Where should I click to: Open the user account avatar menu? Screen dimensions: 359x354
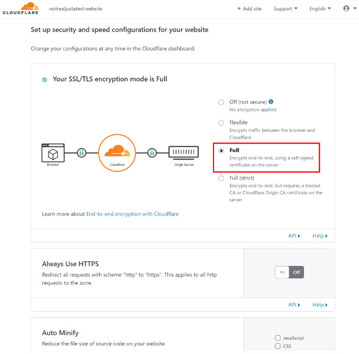(346, 8)
